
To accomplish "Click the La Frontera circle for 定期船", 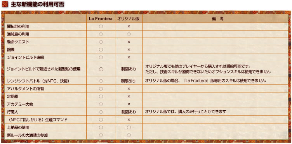I will click(x=101, y=96).
